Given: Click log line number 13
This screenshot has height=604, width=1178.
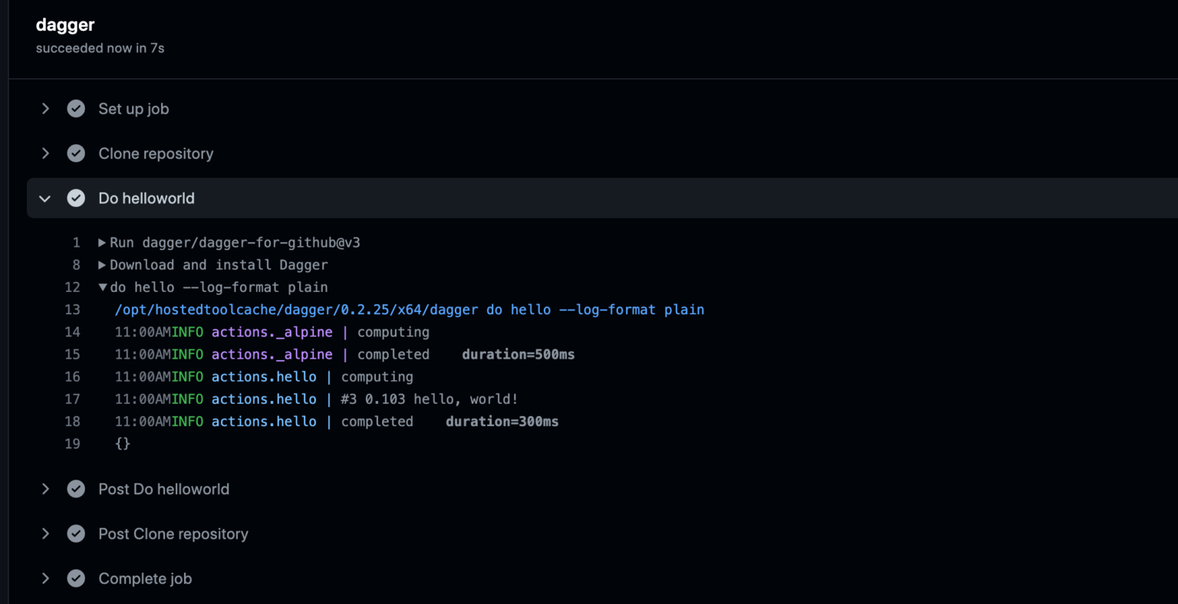Looking at the screenshot, I should tap(72, 310).
